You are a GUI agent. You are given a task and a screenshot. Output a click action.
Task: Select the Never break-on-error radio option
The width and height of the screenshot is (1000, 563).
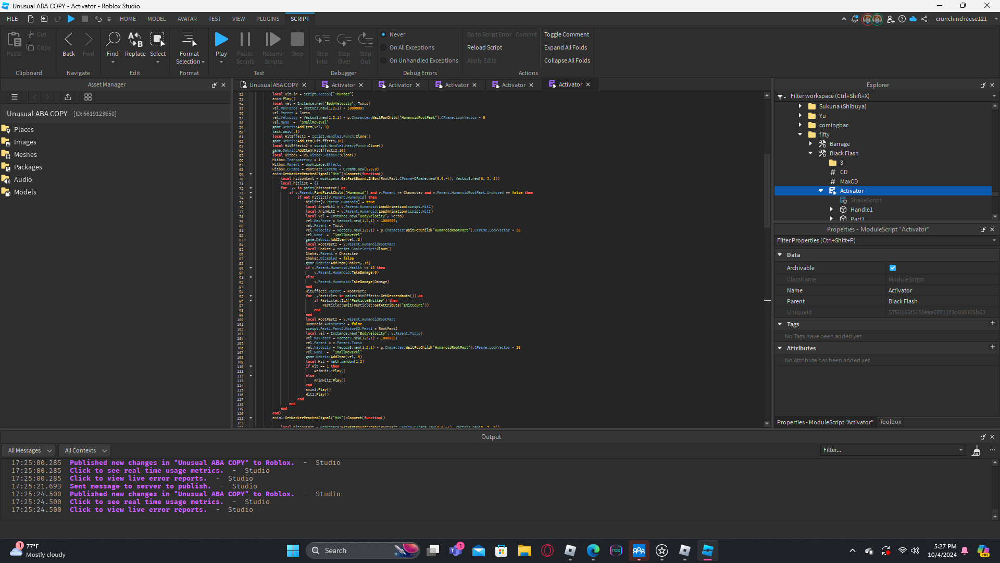[384, 34]
